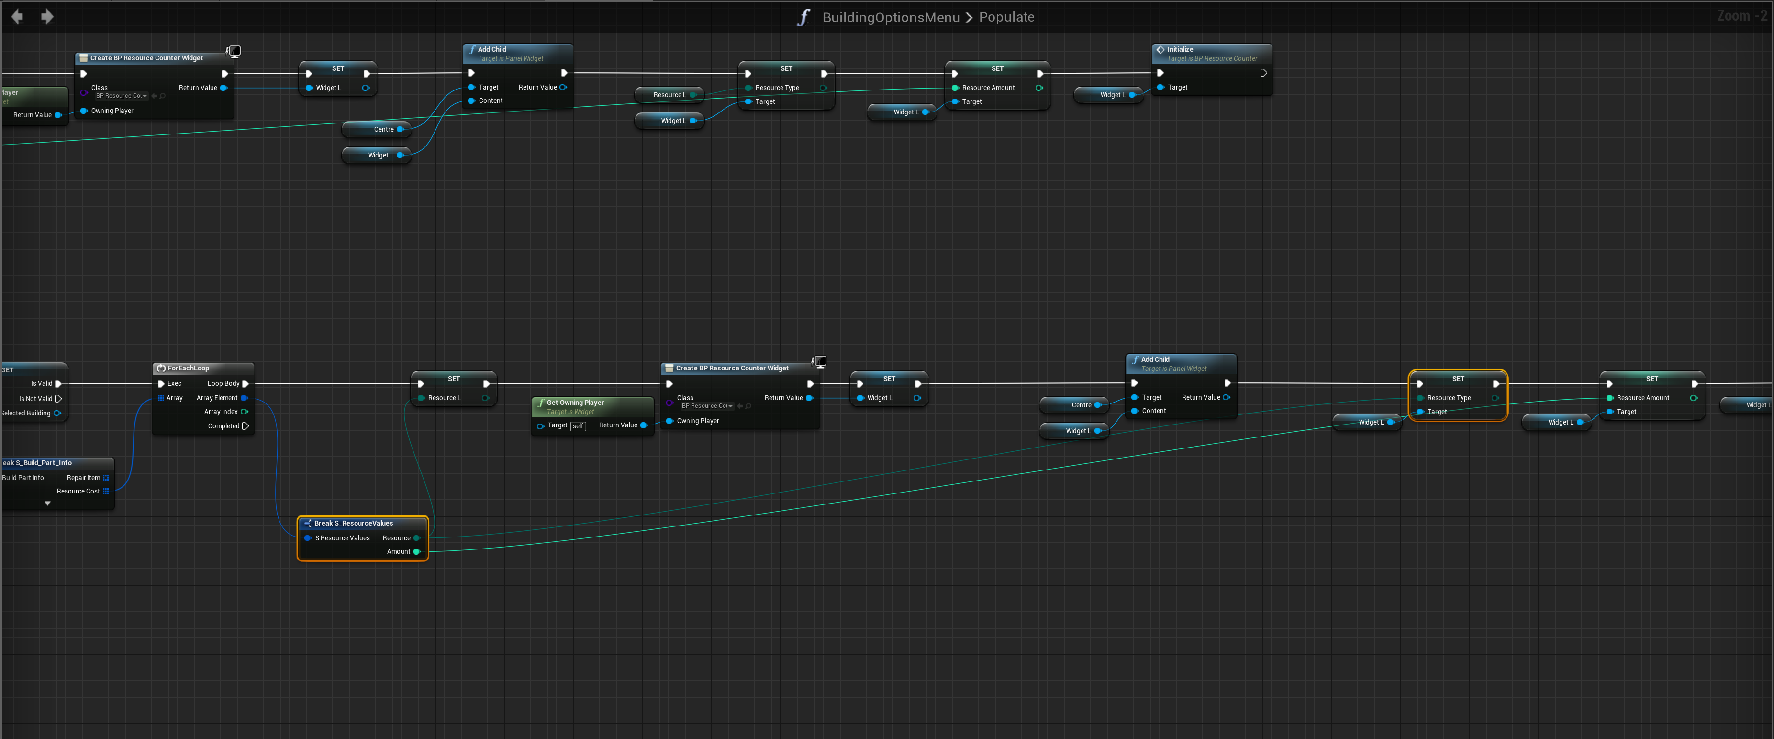This screenshot has height=739, width=1774.
Task: Click the function icon before BuildingOptionsMenu
Action: (x=803, y=17)
